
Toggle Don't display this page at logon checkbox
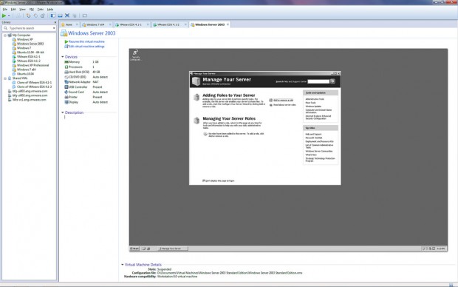[x=204, y=180]
